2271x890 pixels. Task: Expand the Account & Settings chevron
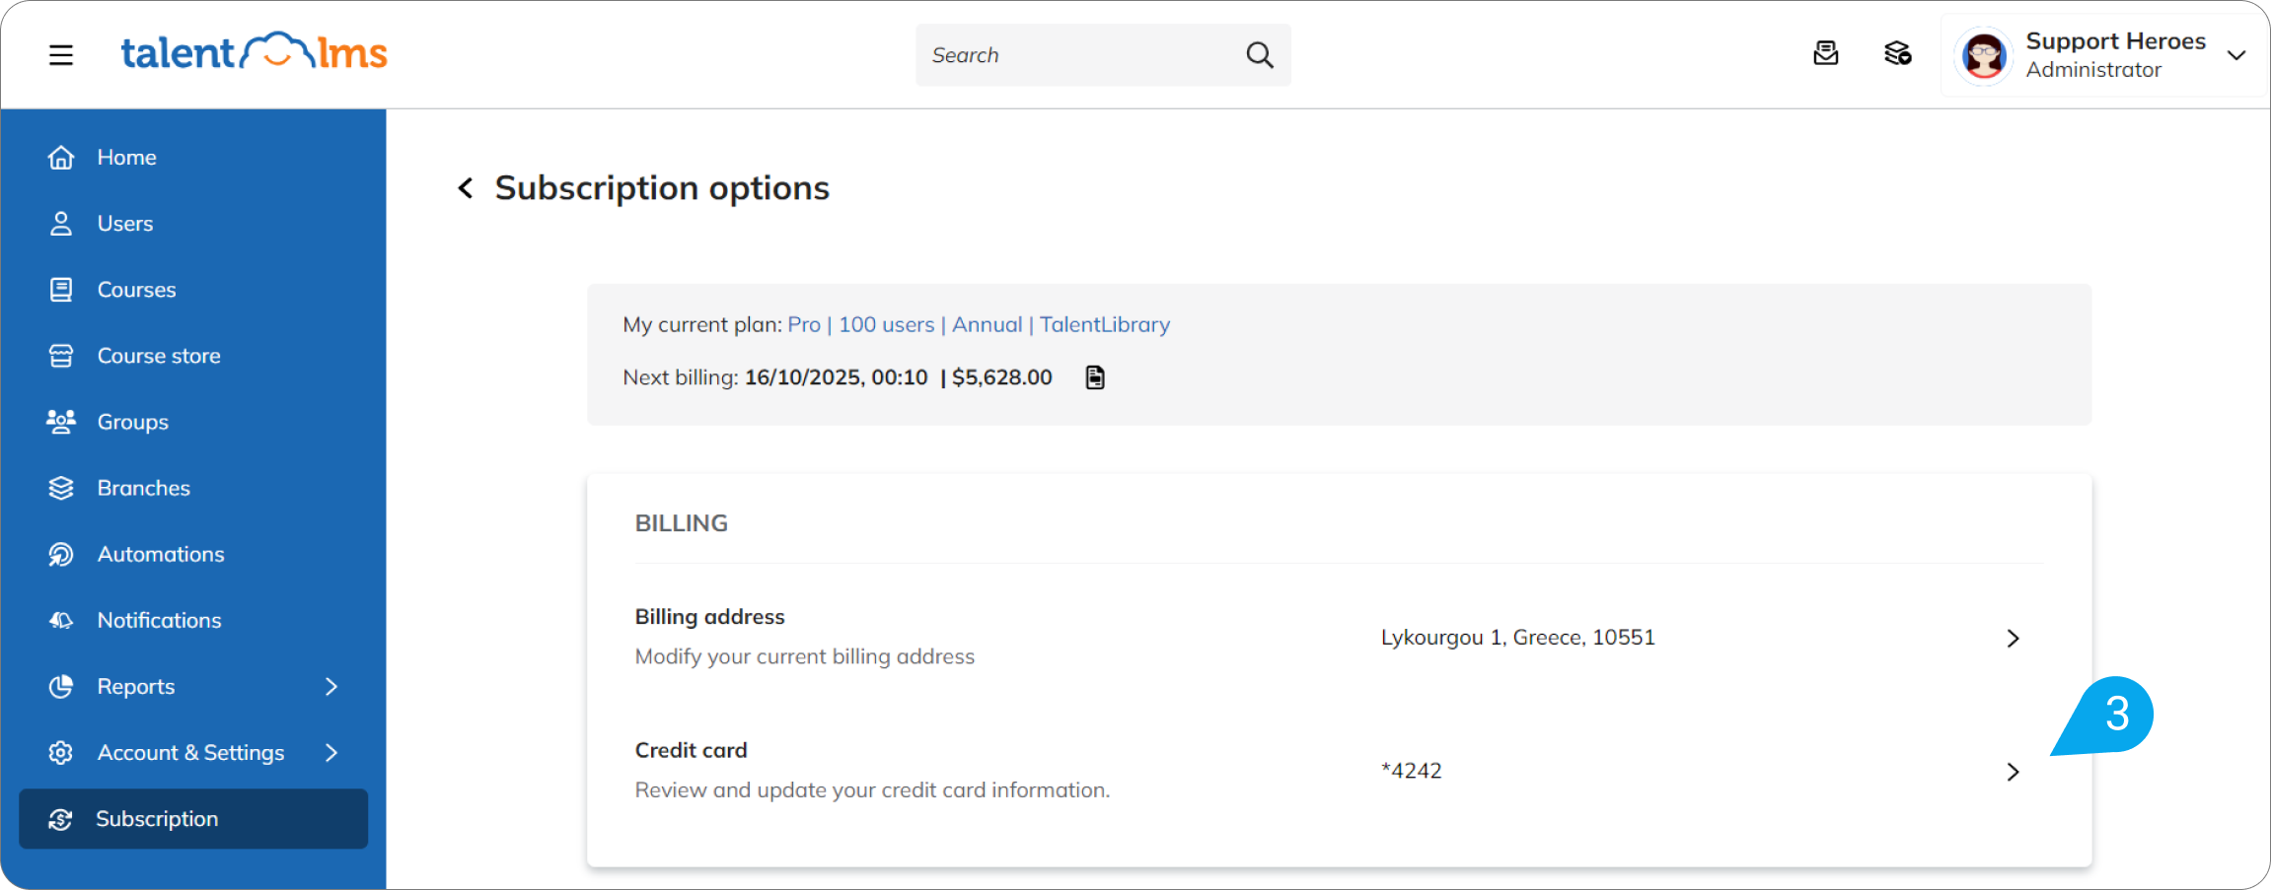tap(331, 752)
